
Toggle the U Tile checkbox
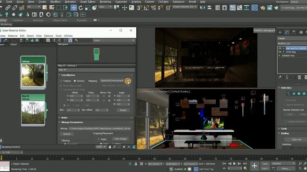109,96
